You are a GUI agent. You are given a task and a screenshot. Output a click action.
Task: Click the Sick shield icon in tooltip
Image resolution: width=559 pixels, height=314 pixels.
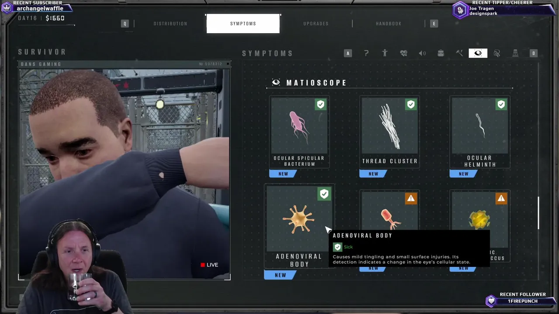338,247
